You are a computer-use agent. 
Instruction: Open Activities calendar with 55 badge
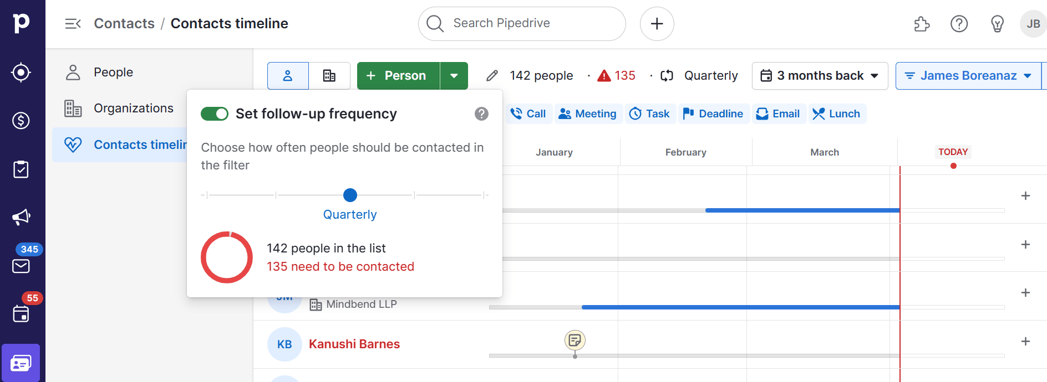coord(21,314)
